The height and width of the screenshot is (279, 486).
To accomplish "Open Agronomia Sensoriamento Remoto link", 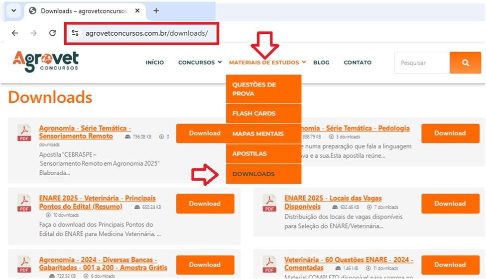I will (85, 132).
